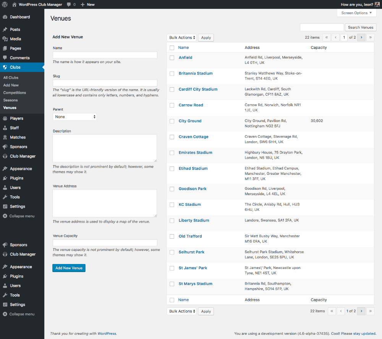Click the plus icon next to New
The image size is (382, 339).
(83, 4)
